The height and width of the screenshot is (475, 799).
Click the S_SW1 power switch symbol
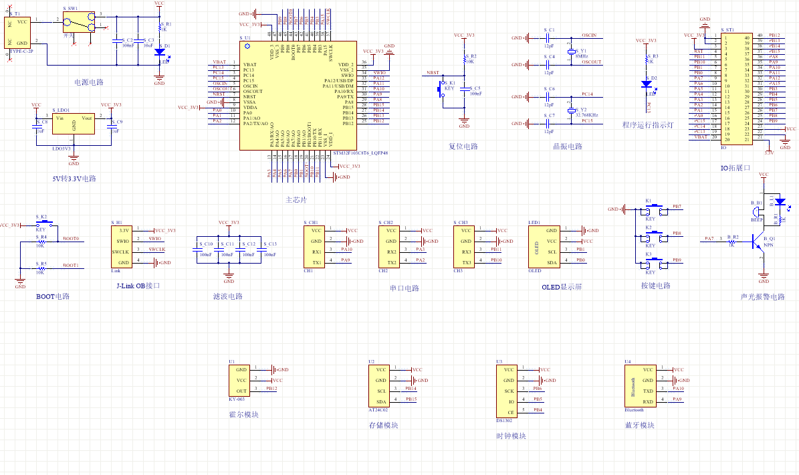[x=79, y=22]
